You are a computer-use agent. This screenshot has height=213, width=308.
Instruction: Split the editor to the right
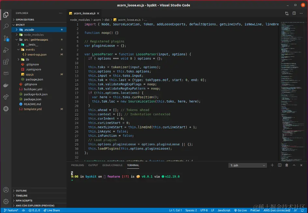[294, 13]
